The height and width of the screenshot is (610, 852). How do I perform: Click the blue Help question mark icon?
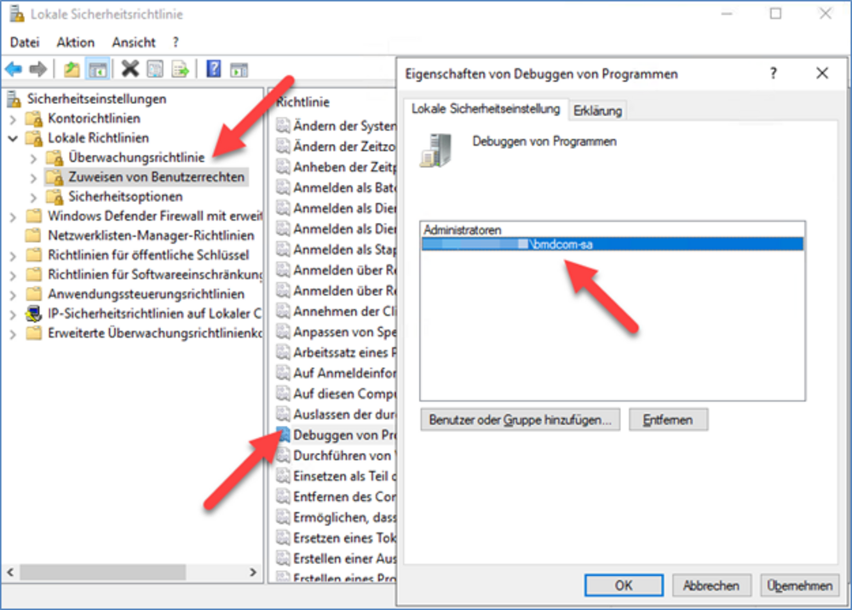pyautogui.click(x=214, y=69)
